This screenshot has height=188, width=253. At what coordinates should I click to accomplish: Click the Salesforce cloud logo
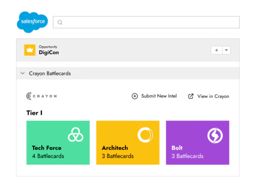point(32,22)
